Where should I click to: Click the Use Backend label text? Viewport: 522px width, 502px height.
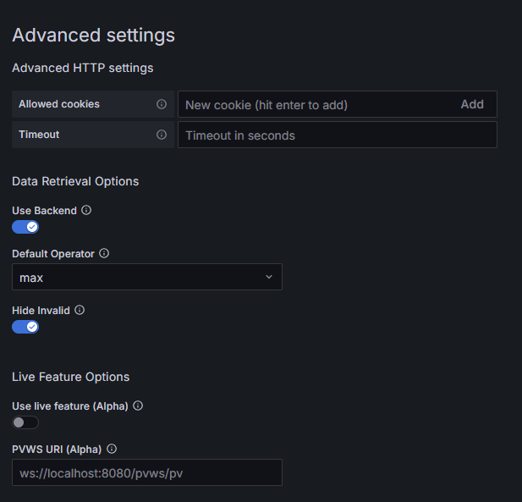[44, 211]
